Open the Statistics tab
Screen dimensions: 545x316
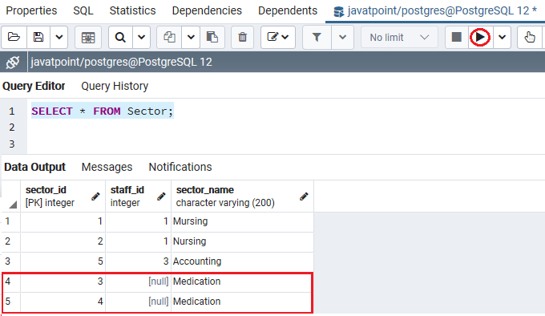point(132,10)
